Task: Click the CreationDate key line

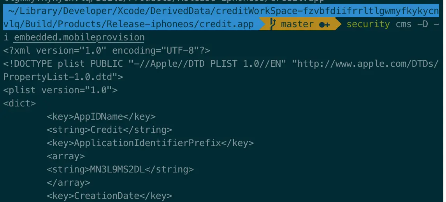Action: pos(109,196)
